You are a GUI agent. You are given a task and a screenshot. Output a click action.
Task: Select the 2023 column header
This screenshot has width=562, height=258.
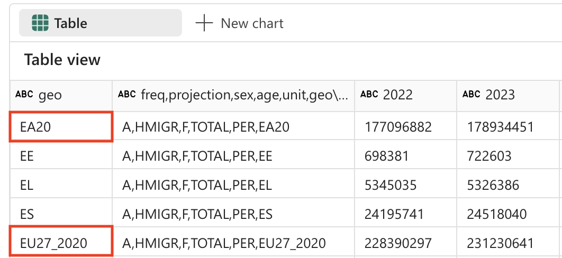pyautogui.click(x=507, y=95)
